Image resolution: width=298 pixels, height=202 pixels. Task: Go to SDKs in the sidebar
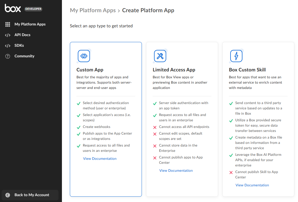[19, 45]
